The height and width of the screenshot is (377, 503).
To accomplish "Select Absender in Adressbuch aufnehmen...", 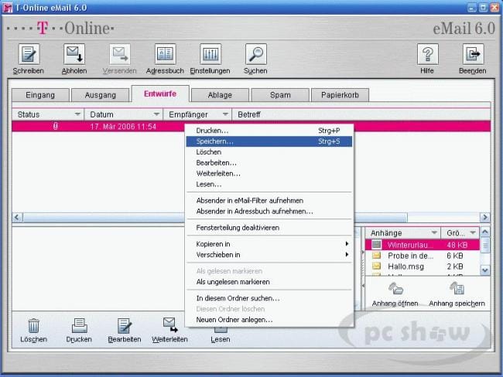I will [x=269, y=212].
